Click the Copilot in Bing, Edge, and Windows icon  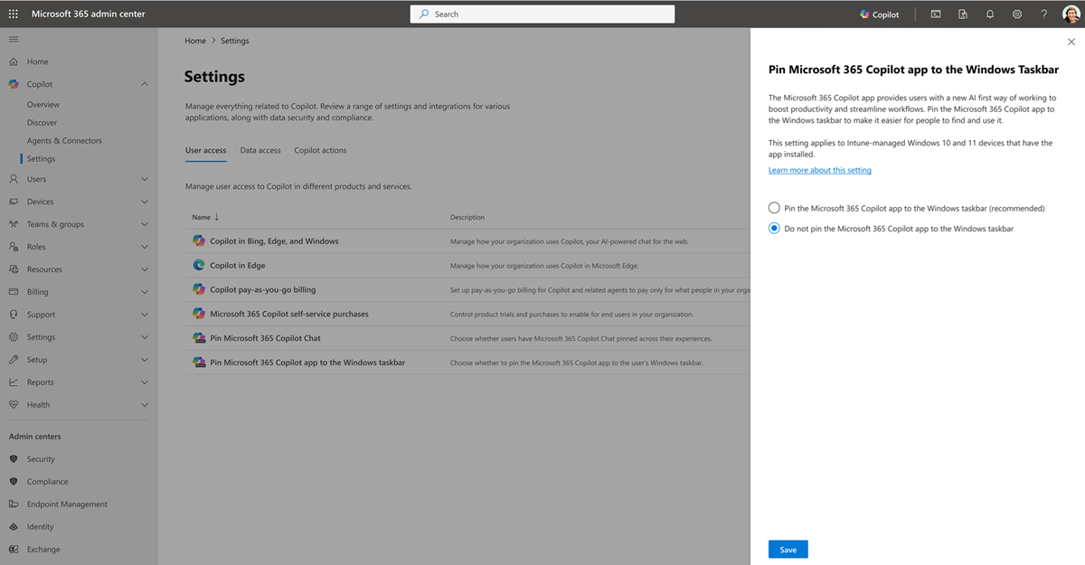(199, 241)
